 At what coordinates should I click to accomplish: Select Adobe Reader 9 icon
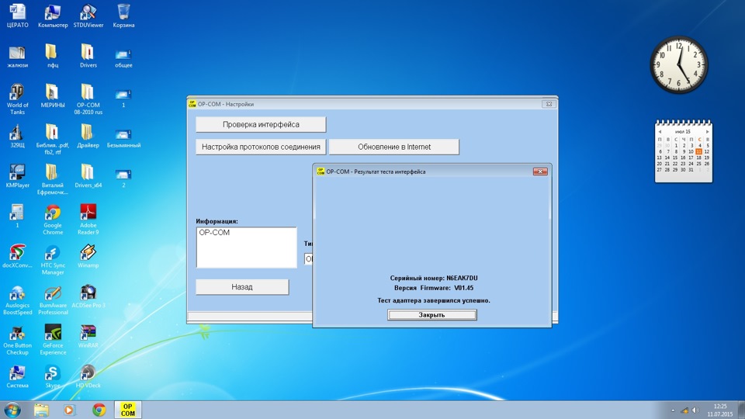[x=88, y=220]
